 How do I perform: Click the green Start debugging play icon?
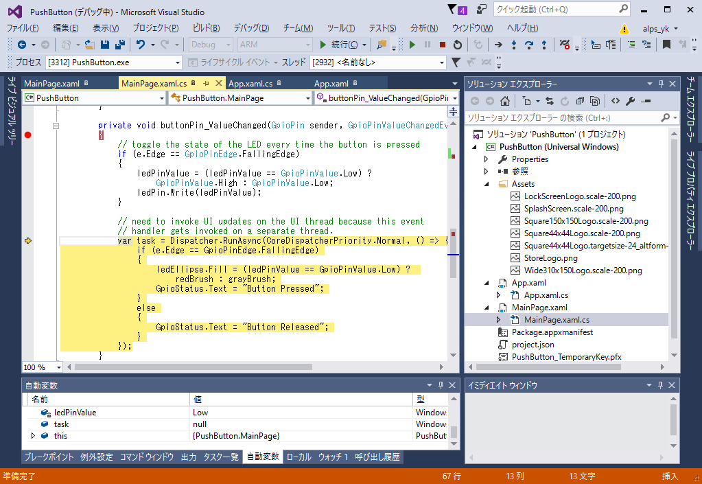pos(412,45)
